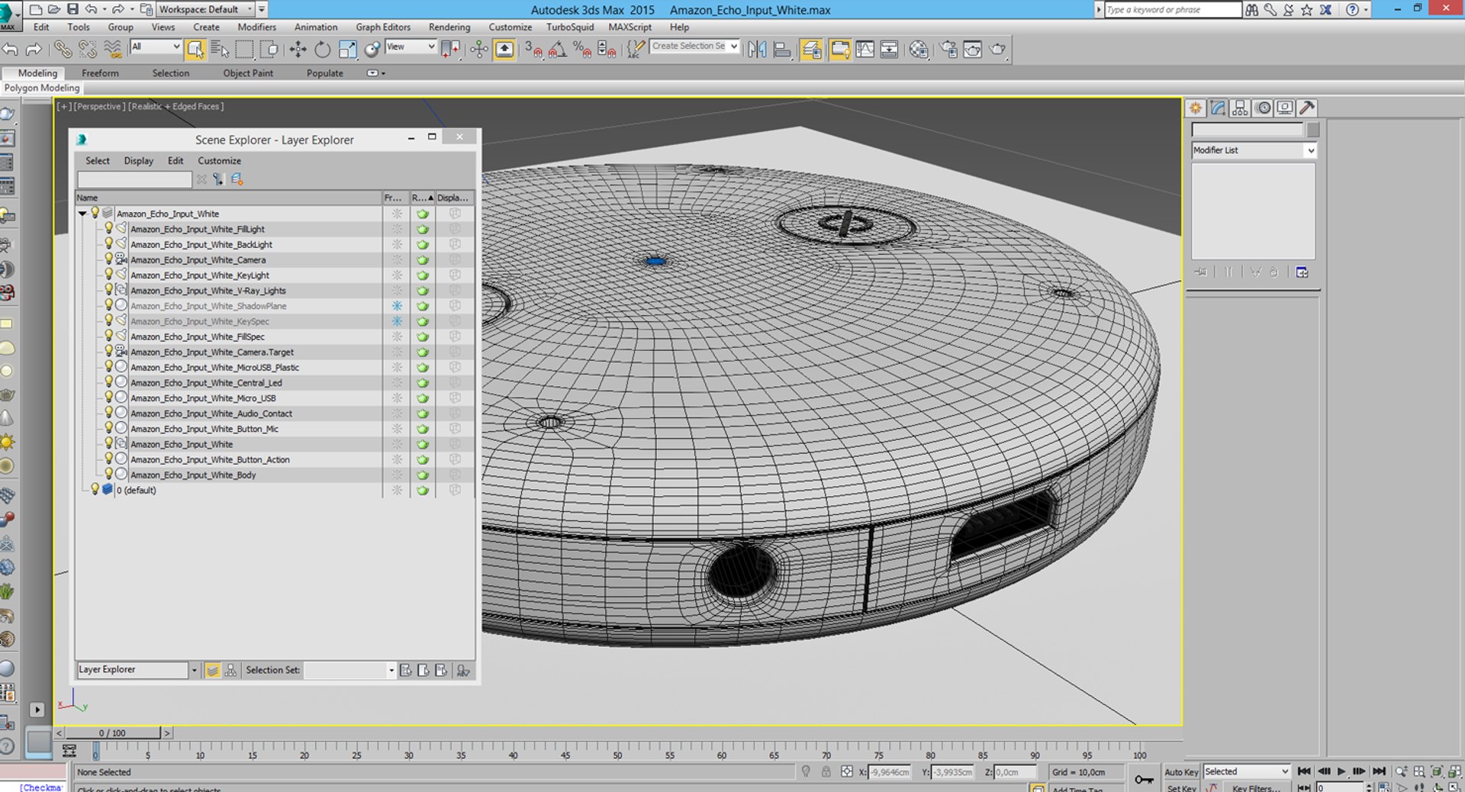Open the Material Editor icon
The height and width of the screenshot is (792, 1465).
tap(919, 50)
